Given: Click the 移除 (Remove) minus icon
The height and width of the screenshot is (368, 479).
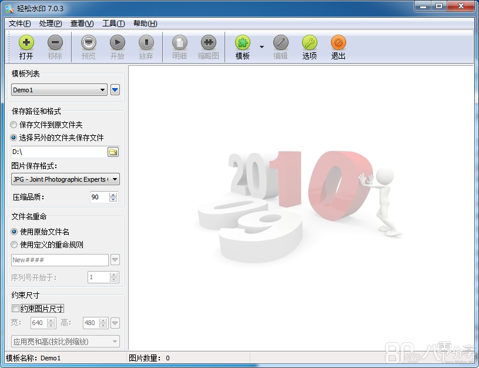Looking at the screenshot, I should [x=55, y=43].
